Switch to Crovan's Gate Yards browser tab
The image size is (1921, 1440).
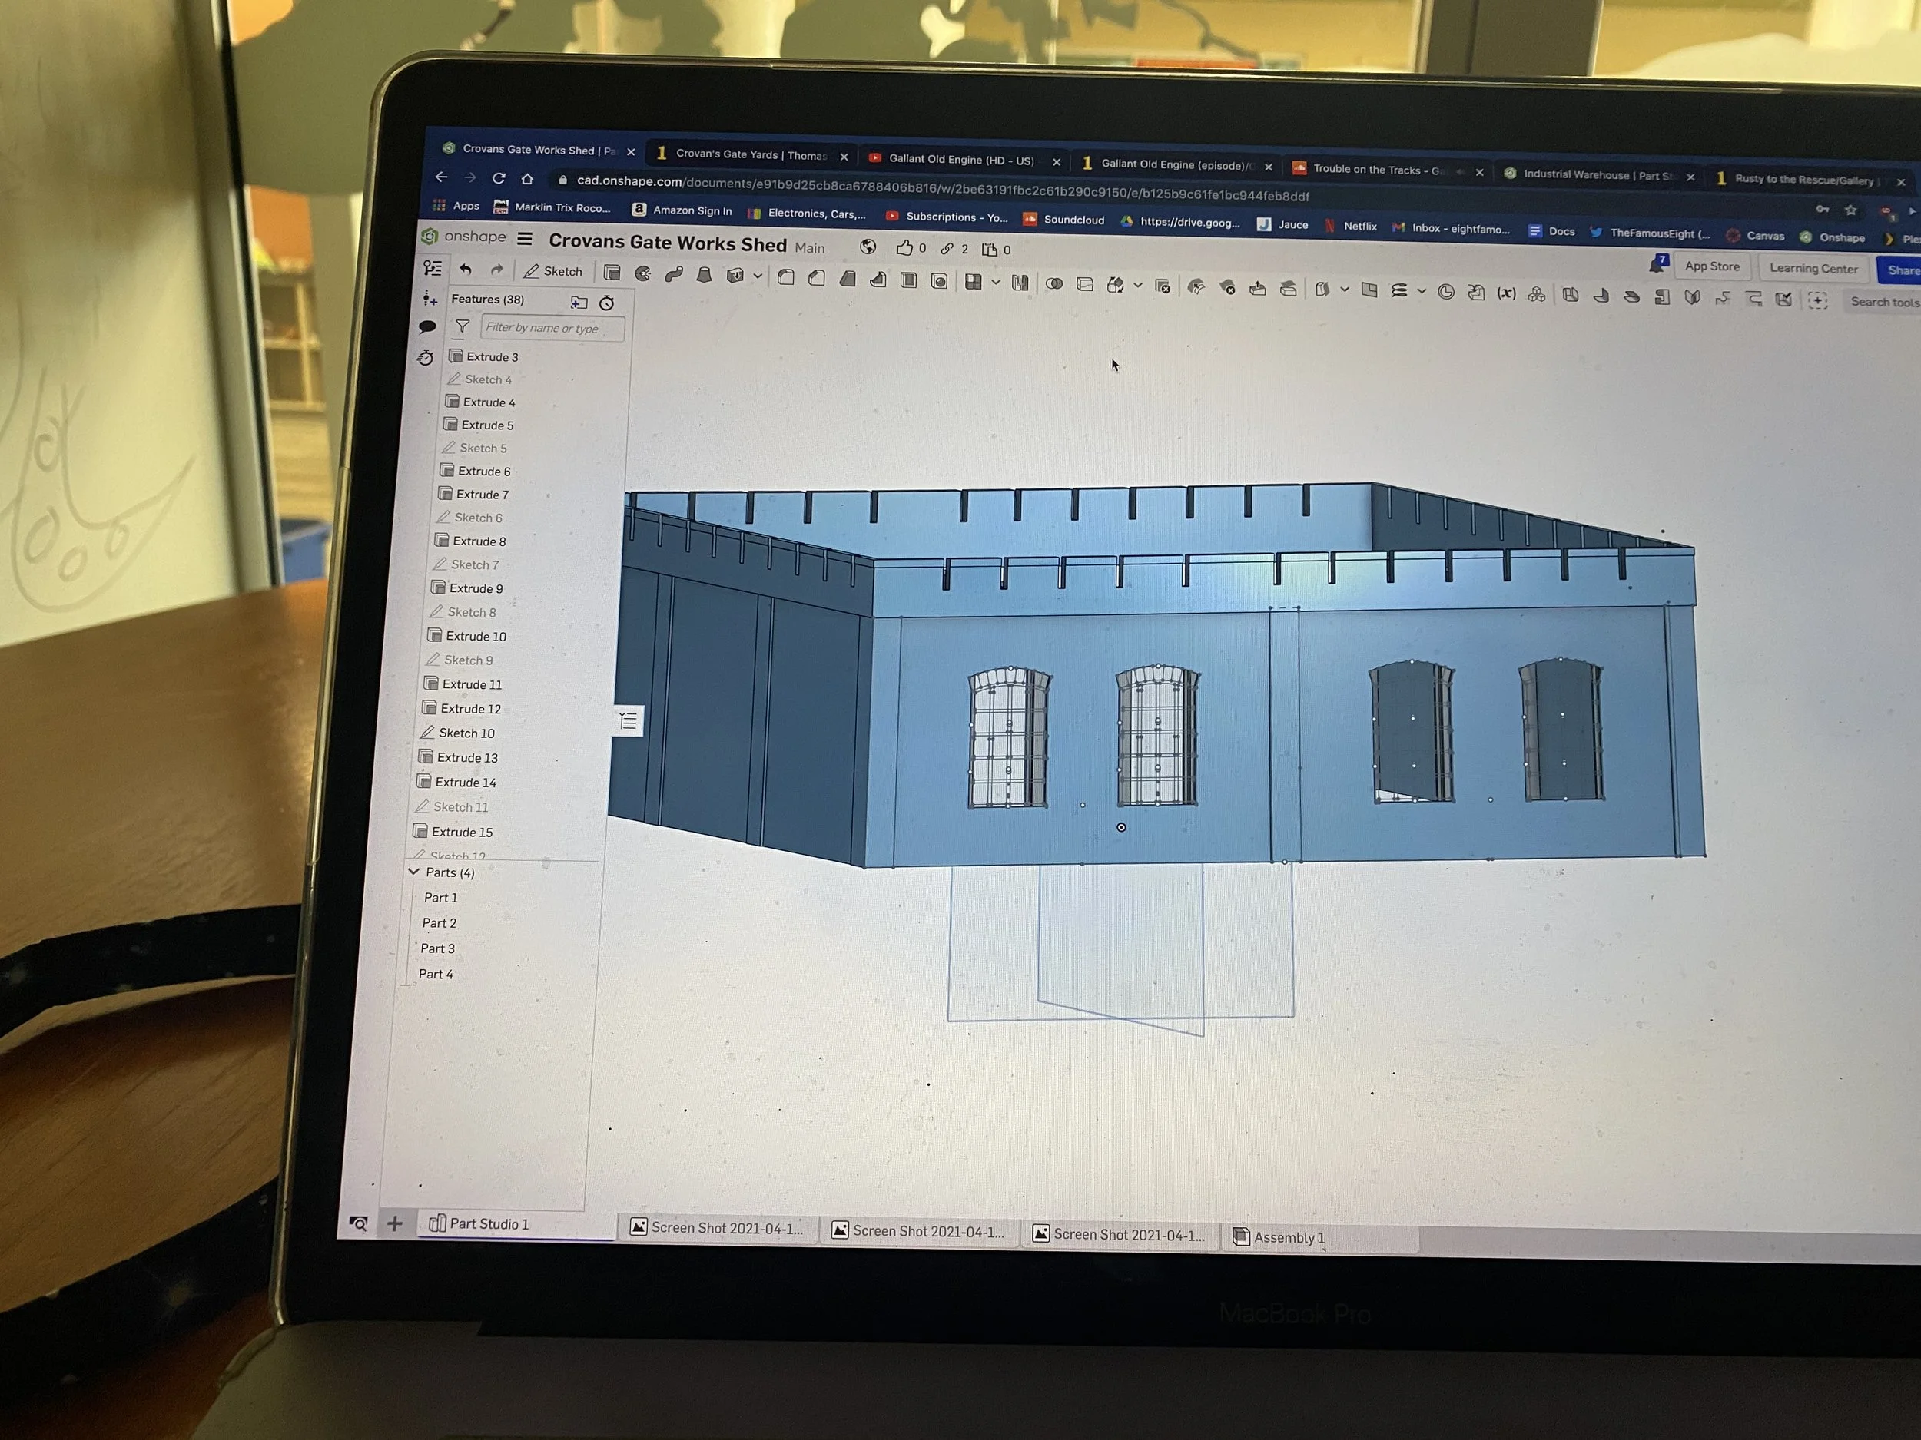(751, 154)
